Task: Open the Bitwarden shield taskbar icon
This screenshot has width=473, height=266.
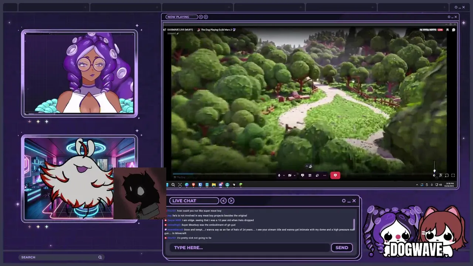Action: (x=200, y=185)
